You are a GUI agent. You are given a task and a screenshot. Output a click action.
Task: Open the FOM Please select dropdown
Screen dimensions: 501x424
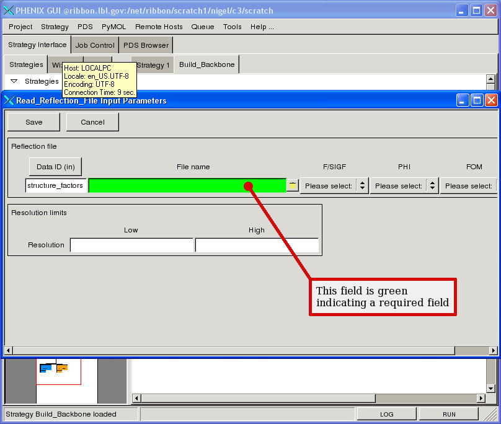click(x=469, y=186)
